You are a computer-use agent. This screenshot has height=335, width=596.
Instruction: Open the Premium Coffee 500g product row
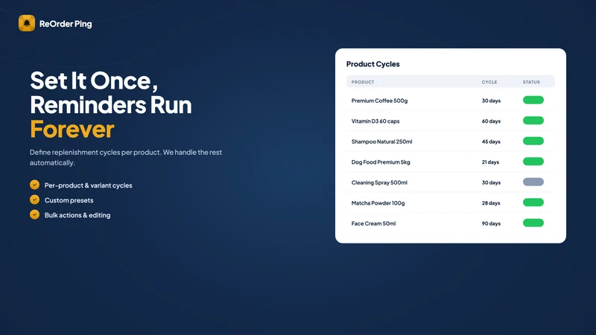pos(451,100)
